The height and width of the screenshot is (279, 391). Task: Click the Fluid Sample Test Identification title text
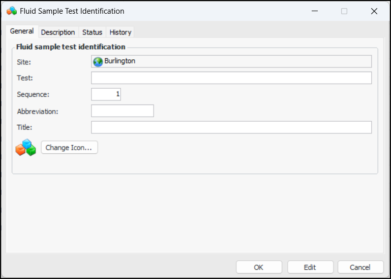point(72,11)
